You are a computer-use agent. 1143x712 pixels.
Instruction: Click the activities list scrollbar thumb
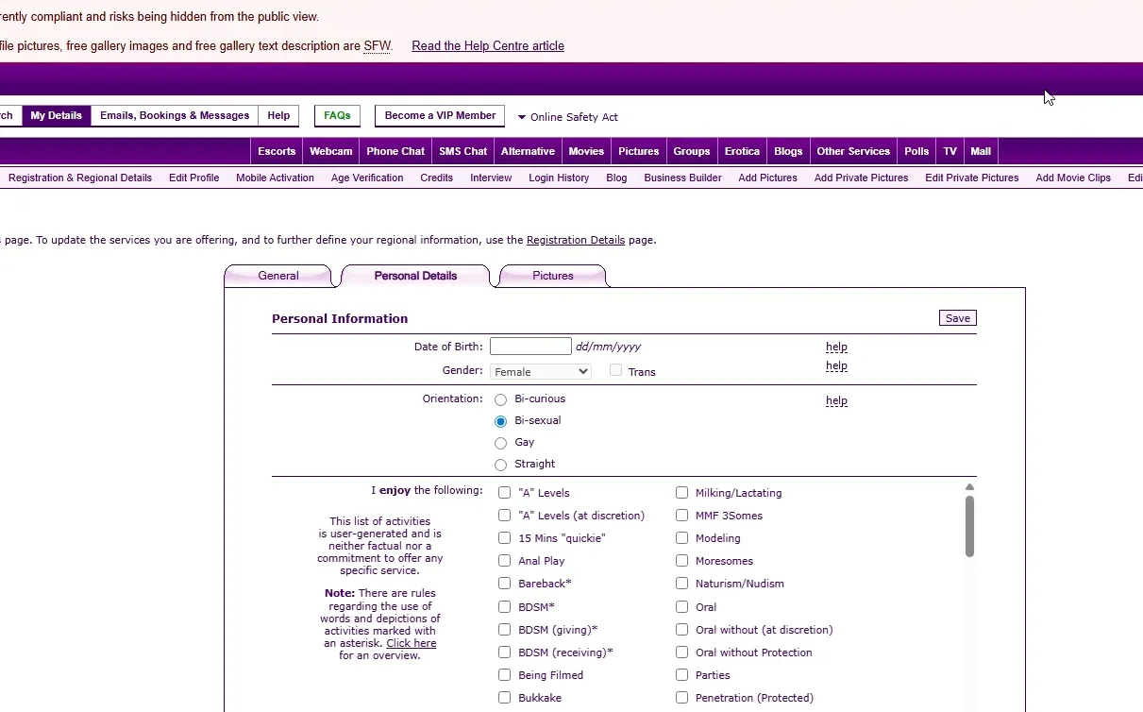(969, 526)
